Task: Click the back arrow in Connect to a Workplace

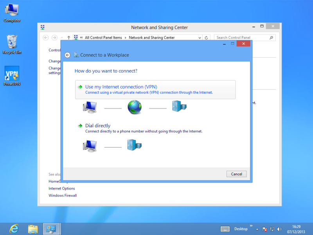Action: 68,55
